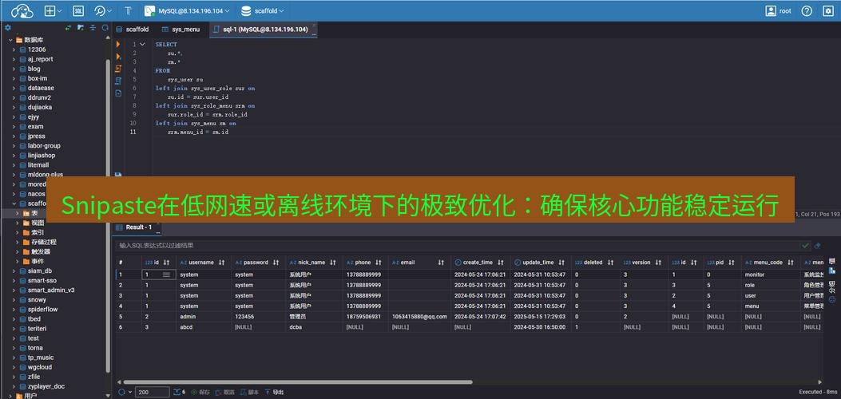The image size is (841, 399).
Task: Open the tools search dropdown
Action: tap(102, 10)
